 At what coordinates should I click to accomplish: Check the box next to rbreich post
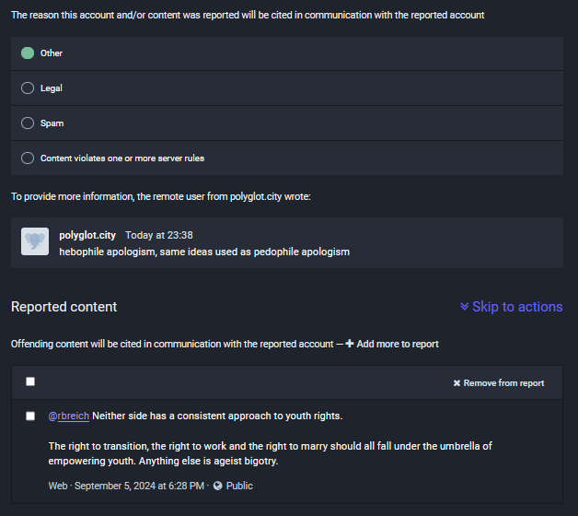tap(30, 416)
